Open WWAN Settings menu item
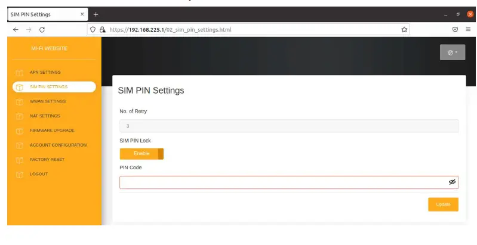This screenshot has height=245, width=477. coord(48,101)
